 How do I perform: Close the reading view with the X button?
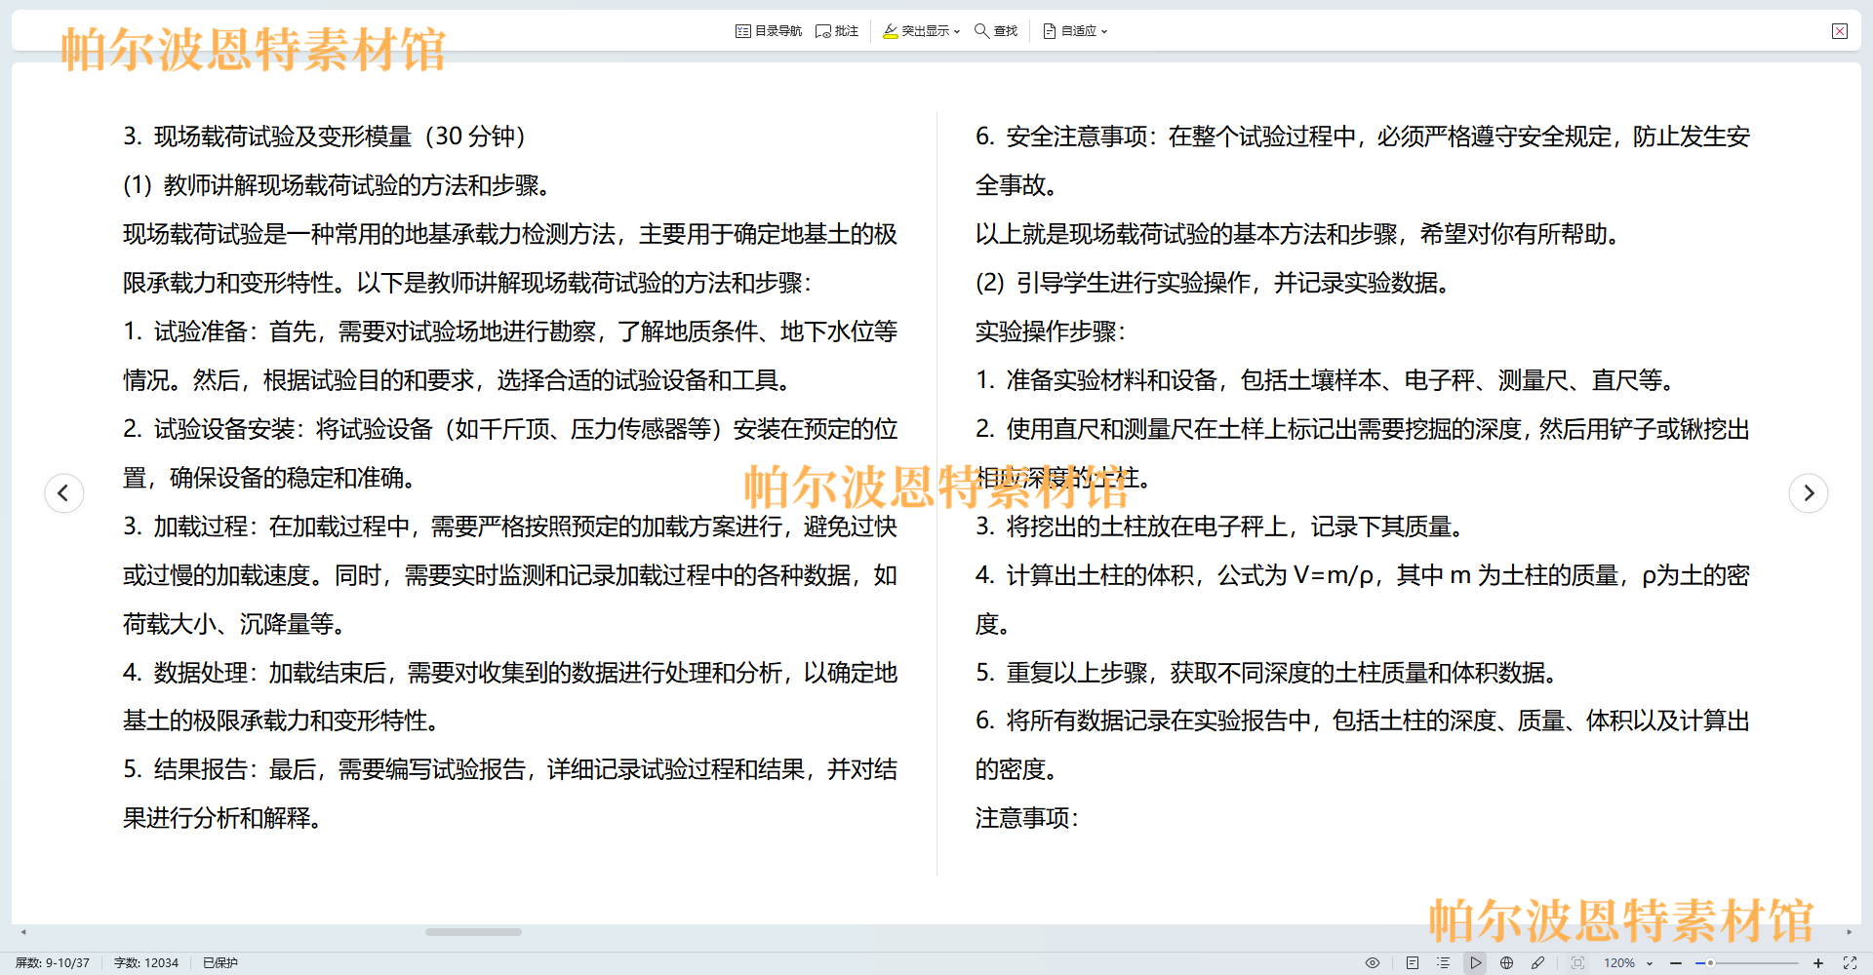coord(1840,31)
